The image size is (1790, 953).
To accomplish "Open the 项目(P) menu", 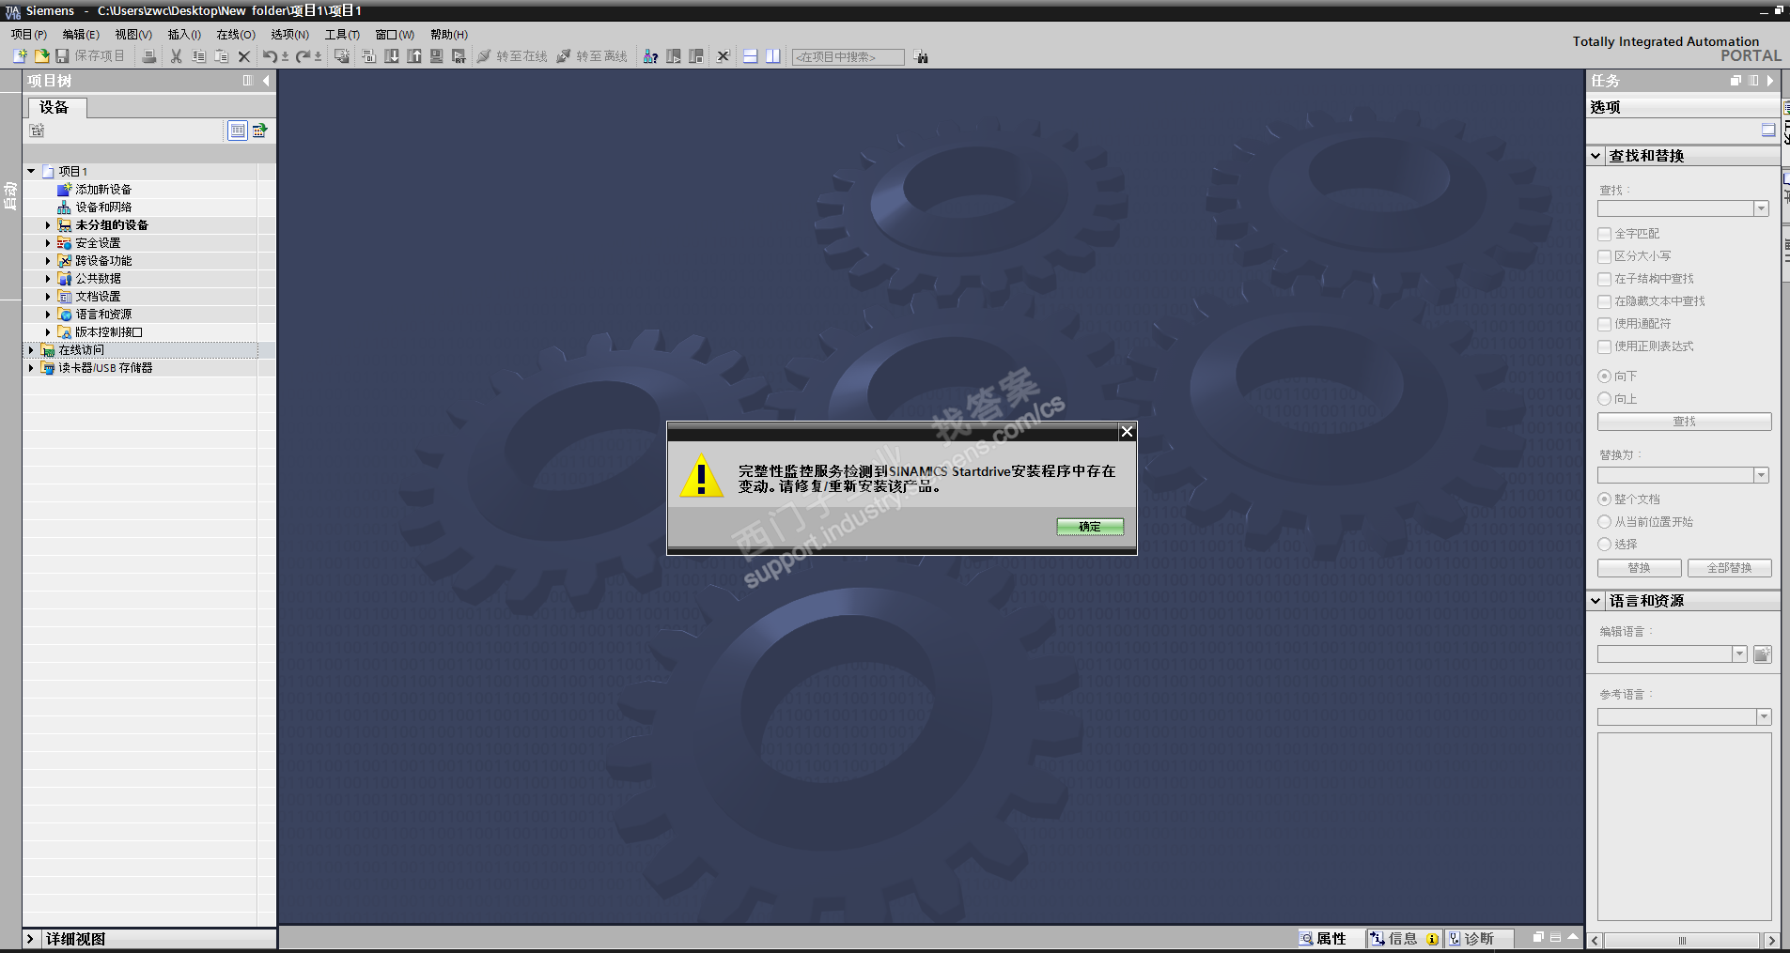I will click(x=29, y=35).
